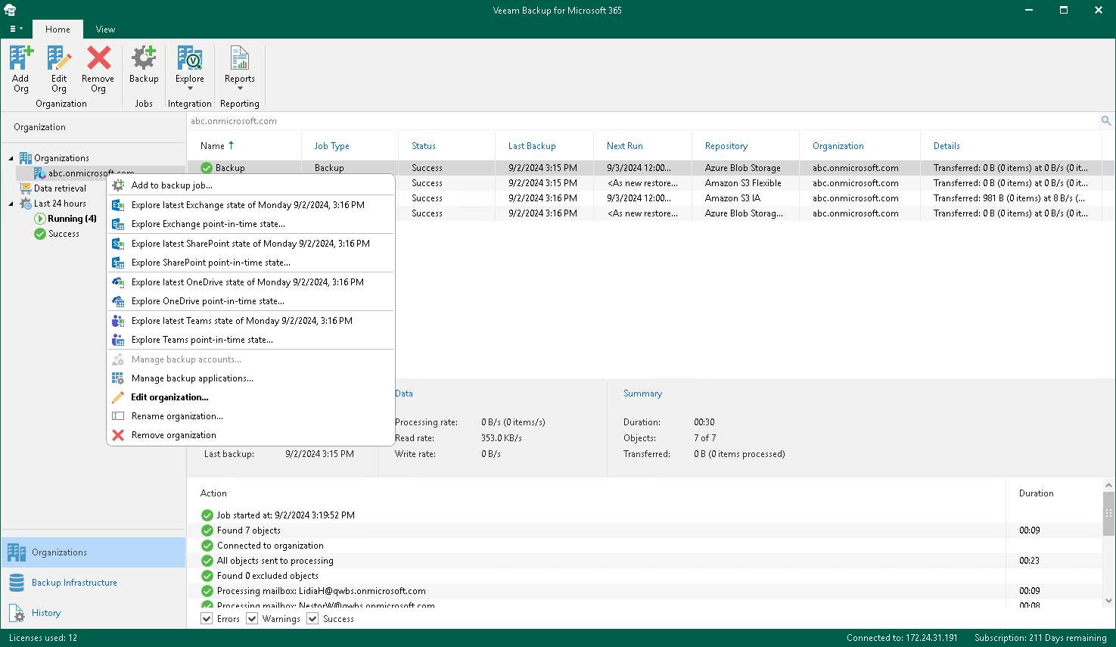Click the Data retrieval tree icon
This screenshot has height=647, width=1116.
pyautogui.click(x=26, y=188)
